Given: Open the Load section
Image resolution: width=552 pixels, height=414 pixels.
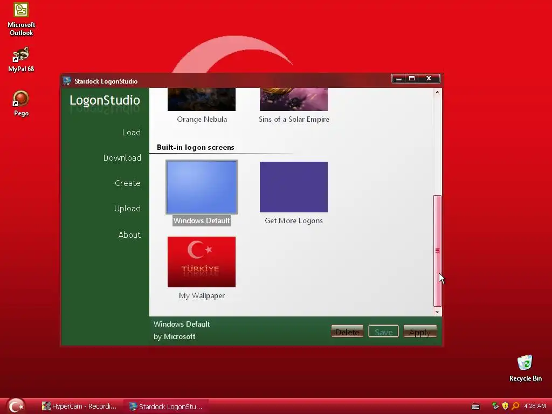Looking at the screenshot, I should coord(132,133).
